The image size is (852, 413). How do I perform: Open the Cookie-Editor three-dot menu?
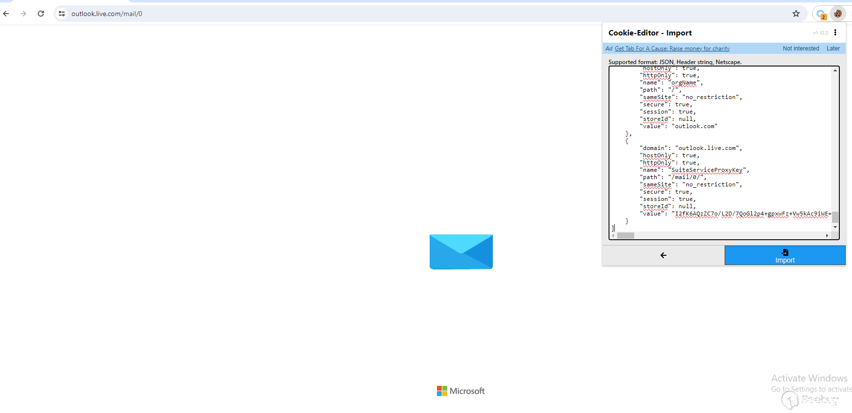point(835,33)
